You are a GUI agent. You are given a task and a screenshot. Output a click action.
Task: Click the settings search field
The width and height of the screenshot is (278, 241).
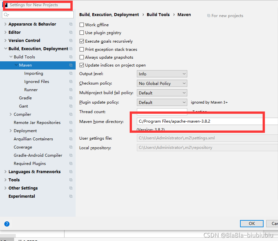click(x=38, y=15)
